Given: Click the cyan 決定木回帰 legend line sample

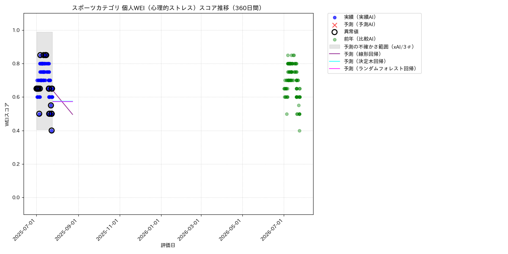Looking at the screenshot, I should (x=335, y=61).
